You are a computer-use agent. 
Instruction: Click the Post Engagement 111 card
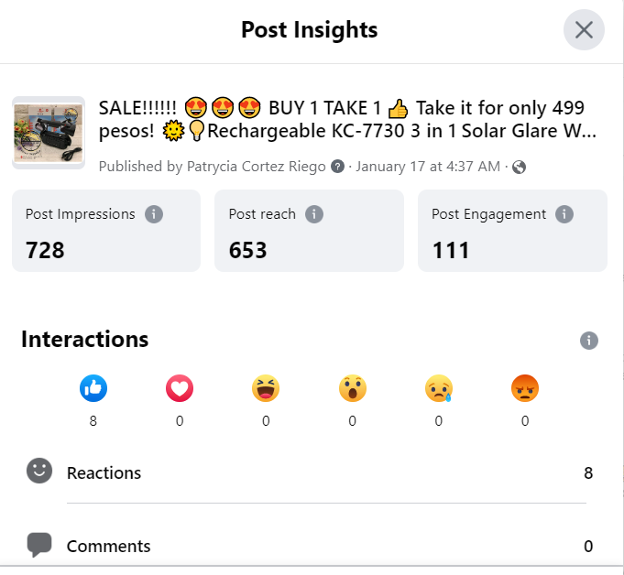[512, 231]
